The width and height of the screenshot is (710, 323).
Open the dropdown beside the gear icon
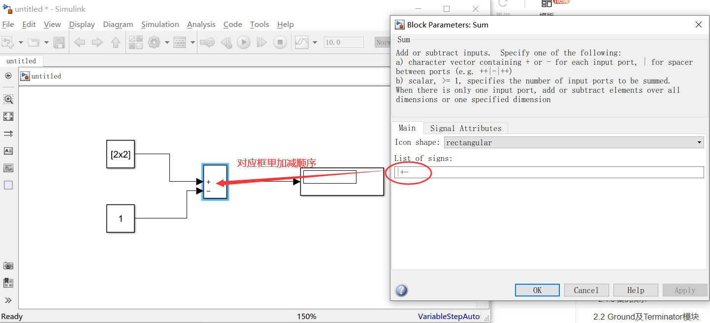pyautogui.click(x=166, y=42)
